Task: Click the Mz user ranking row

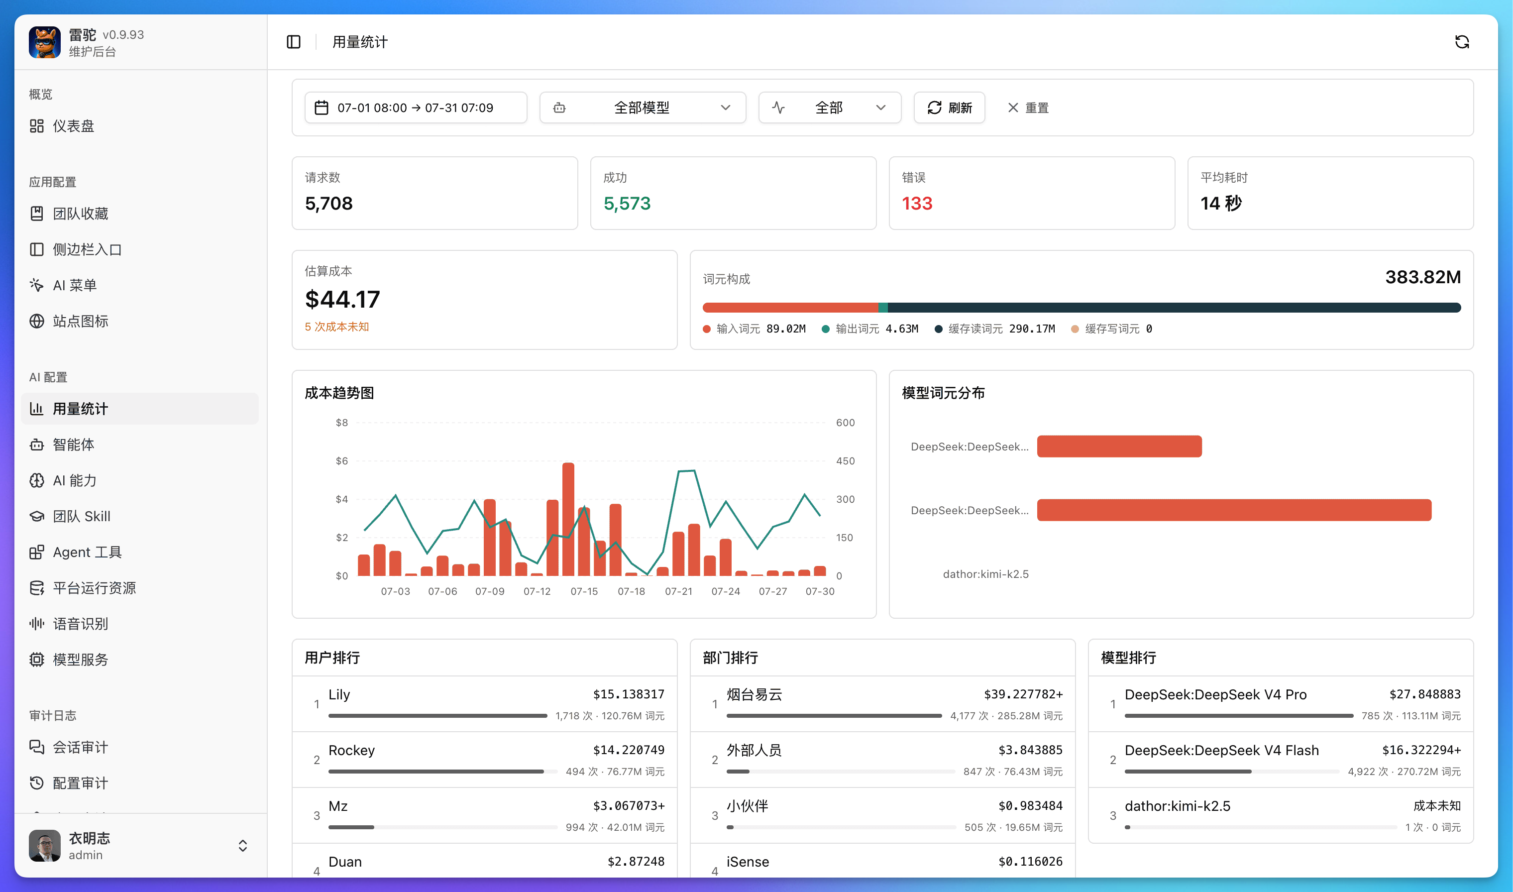Action: 484,816
